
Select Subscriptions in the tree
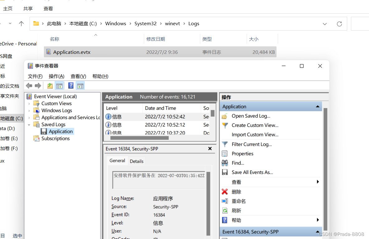click(x=55, y=138)
